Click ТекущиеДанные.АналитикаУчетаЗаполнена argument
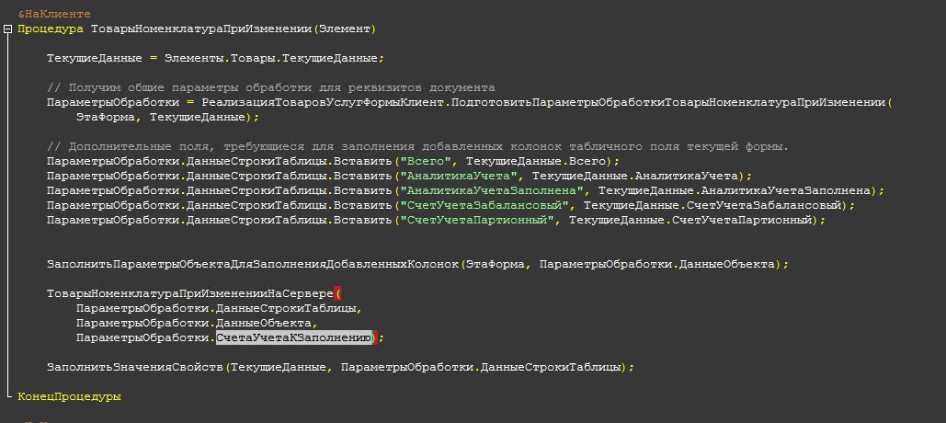The image size is (946, 423). click(735, 190)
